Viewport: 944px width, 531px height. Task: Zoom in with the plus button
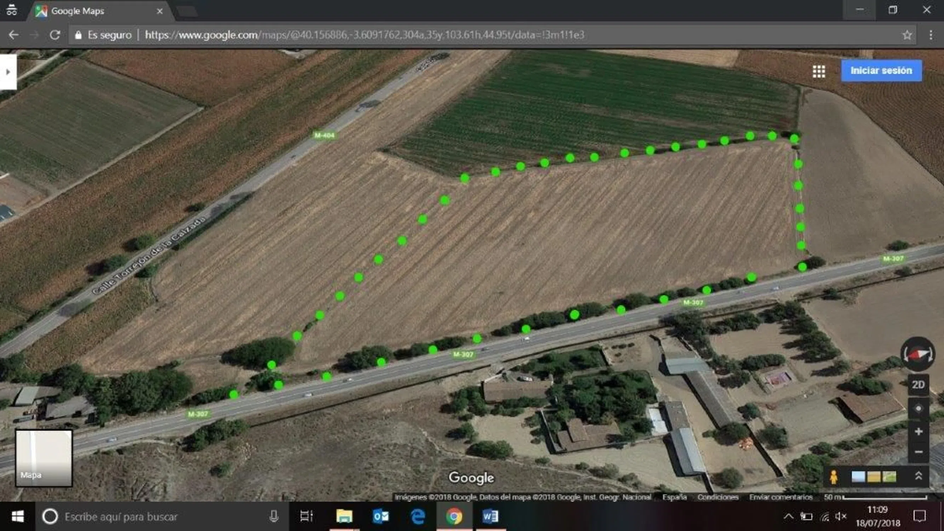918,432
